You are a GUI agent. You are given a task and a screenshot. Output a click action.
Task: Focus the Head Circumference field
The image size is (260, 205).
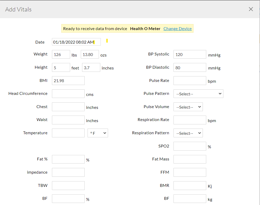point(68,94)
